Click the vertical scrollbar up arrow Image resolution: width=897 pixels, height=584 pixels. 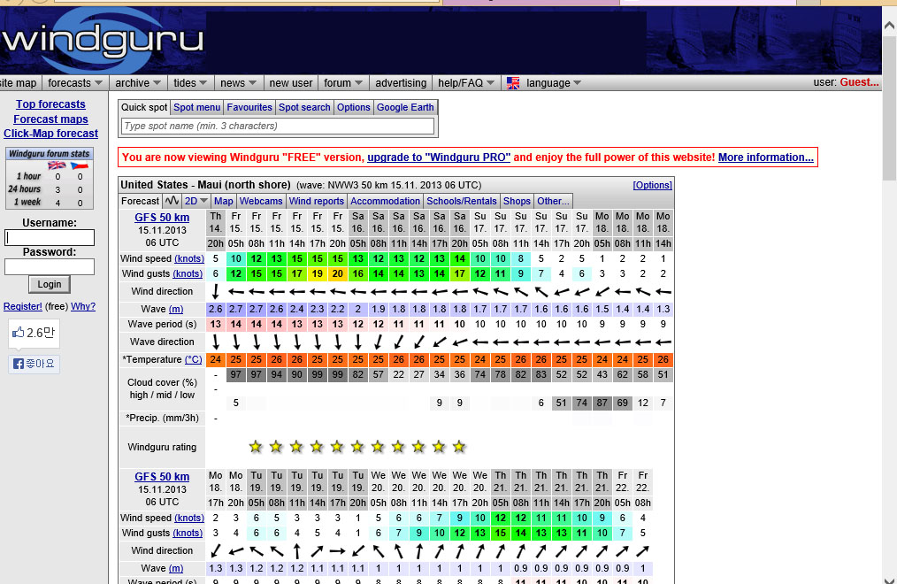point(889,25)
